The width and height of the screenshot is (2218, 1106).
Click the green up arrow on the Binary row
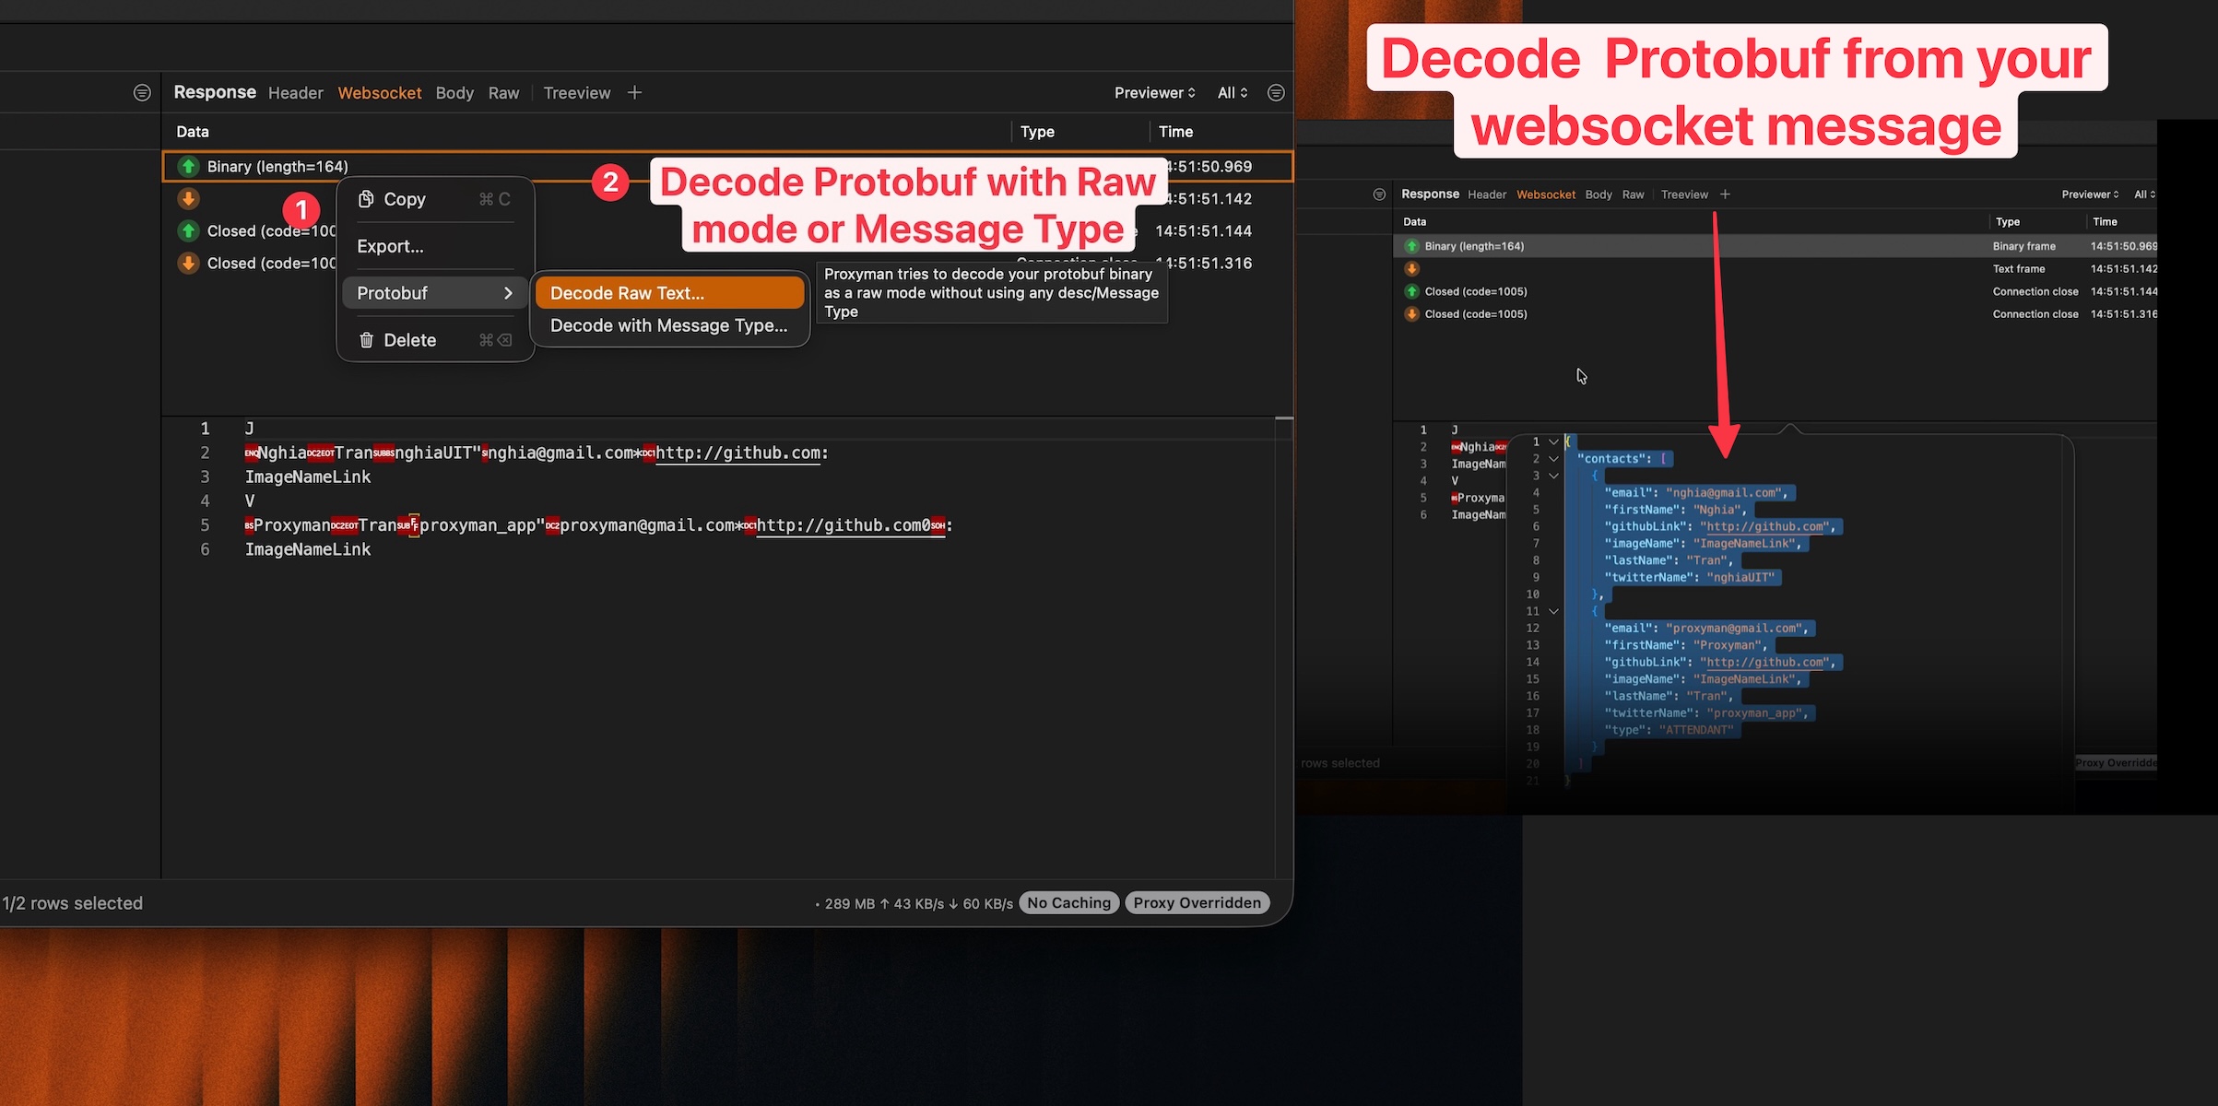click(188, 166)
